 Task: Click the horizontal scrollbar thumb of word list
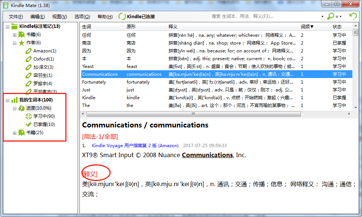click(193, 114)
